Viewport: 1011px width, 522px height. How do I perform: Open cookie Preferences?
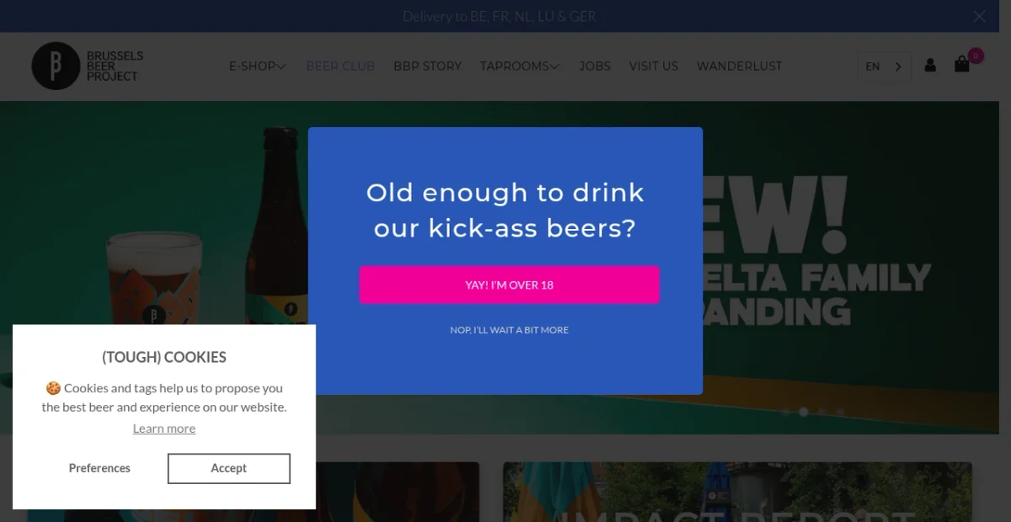tap(99, 468)
